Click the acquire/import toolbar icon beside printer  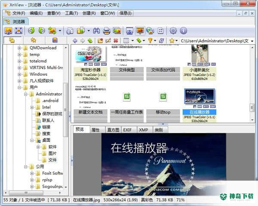tap(117, 31)
